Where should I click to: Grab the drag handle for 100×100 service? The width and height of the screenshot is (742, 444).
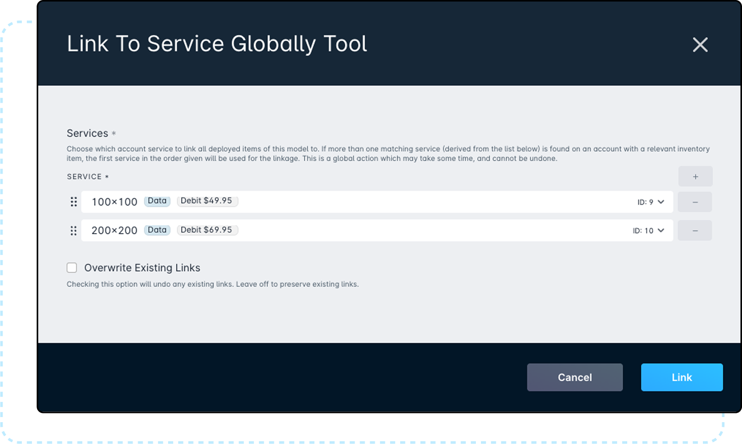74,202
